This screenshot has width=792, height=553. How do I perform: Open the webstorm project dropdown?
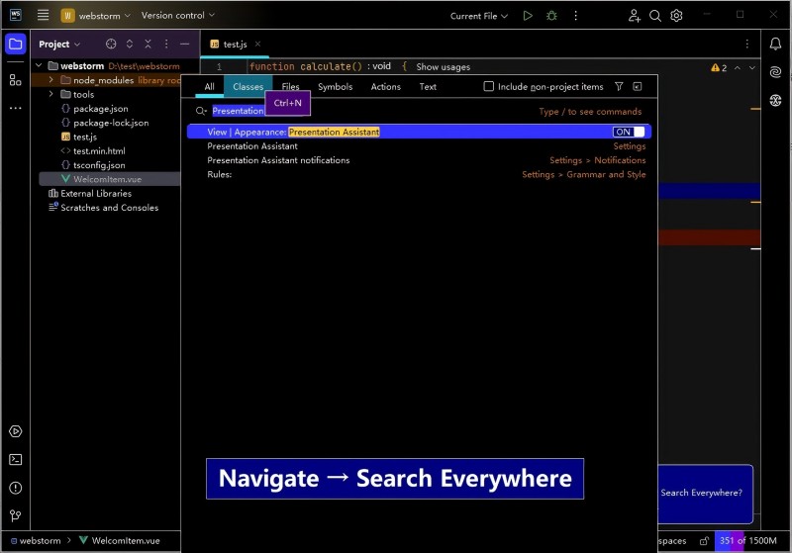tap(95, 16)
